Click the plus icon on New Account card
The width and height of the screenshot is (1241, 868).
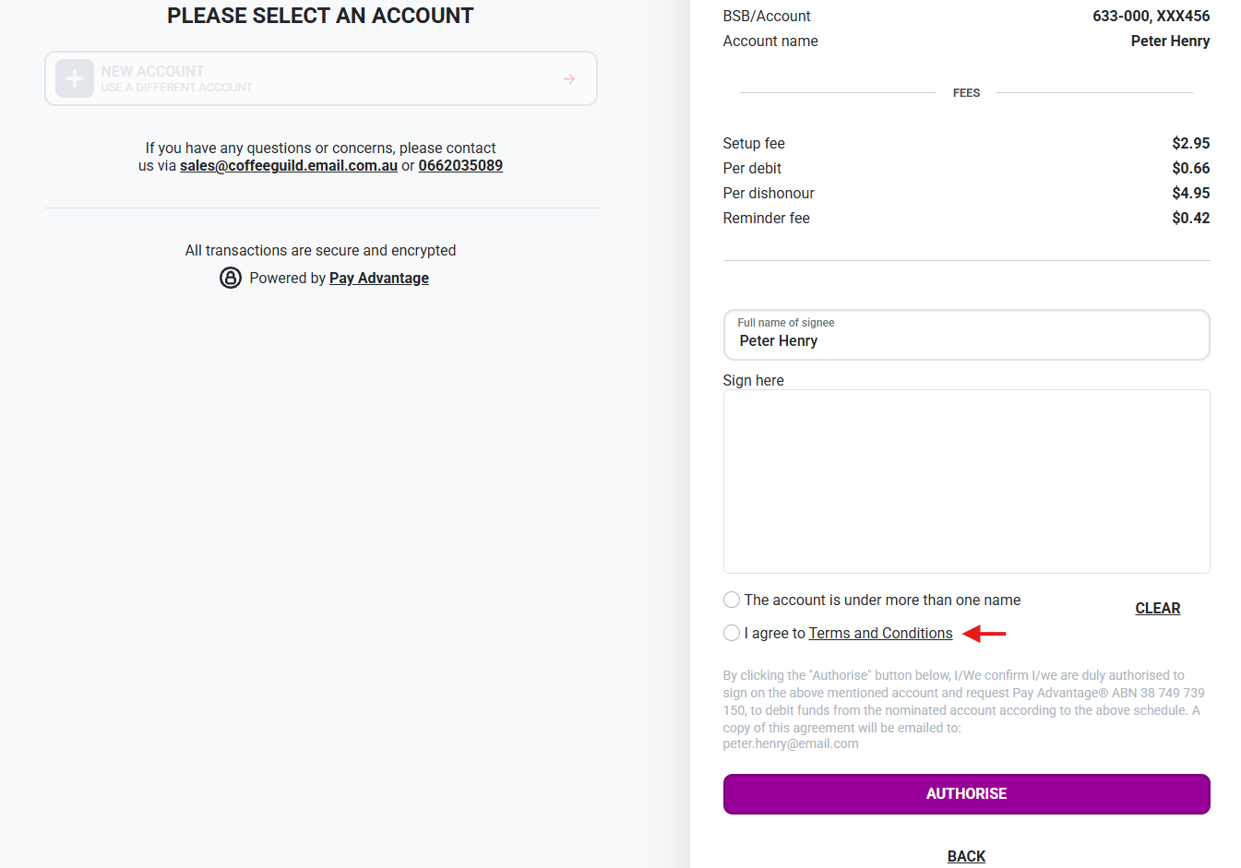[x=75, y=78]
